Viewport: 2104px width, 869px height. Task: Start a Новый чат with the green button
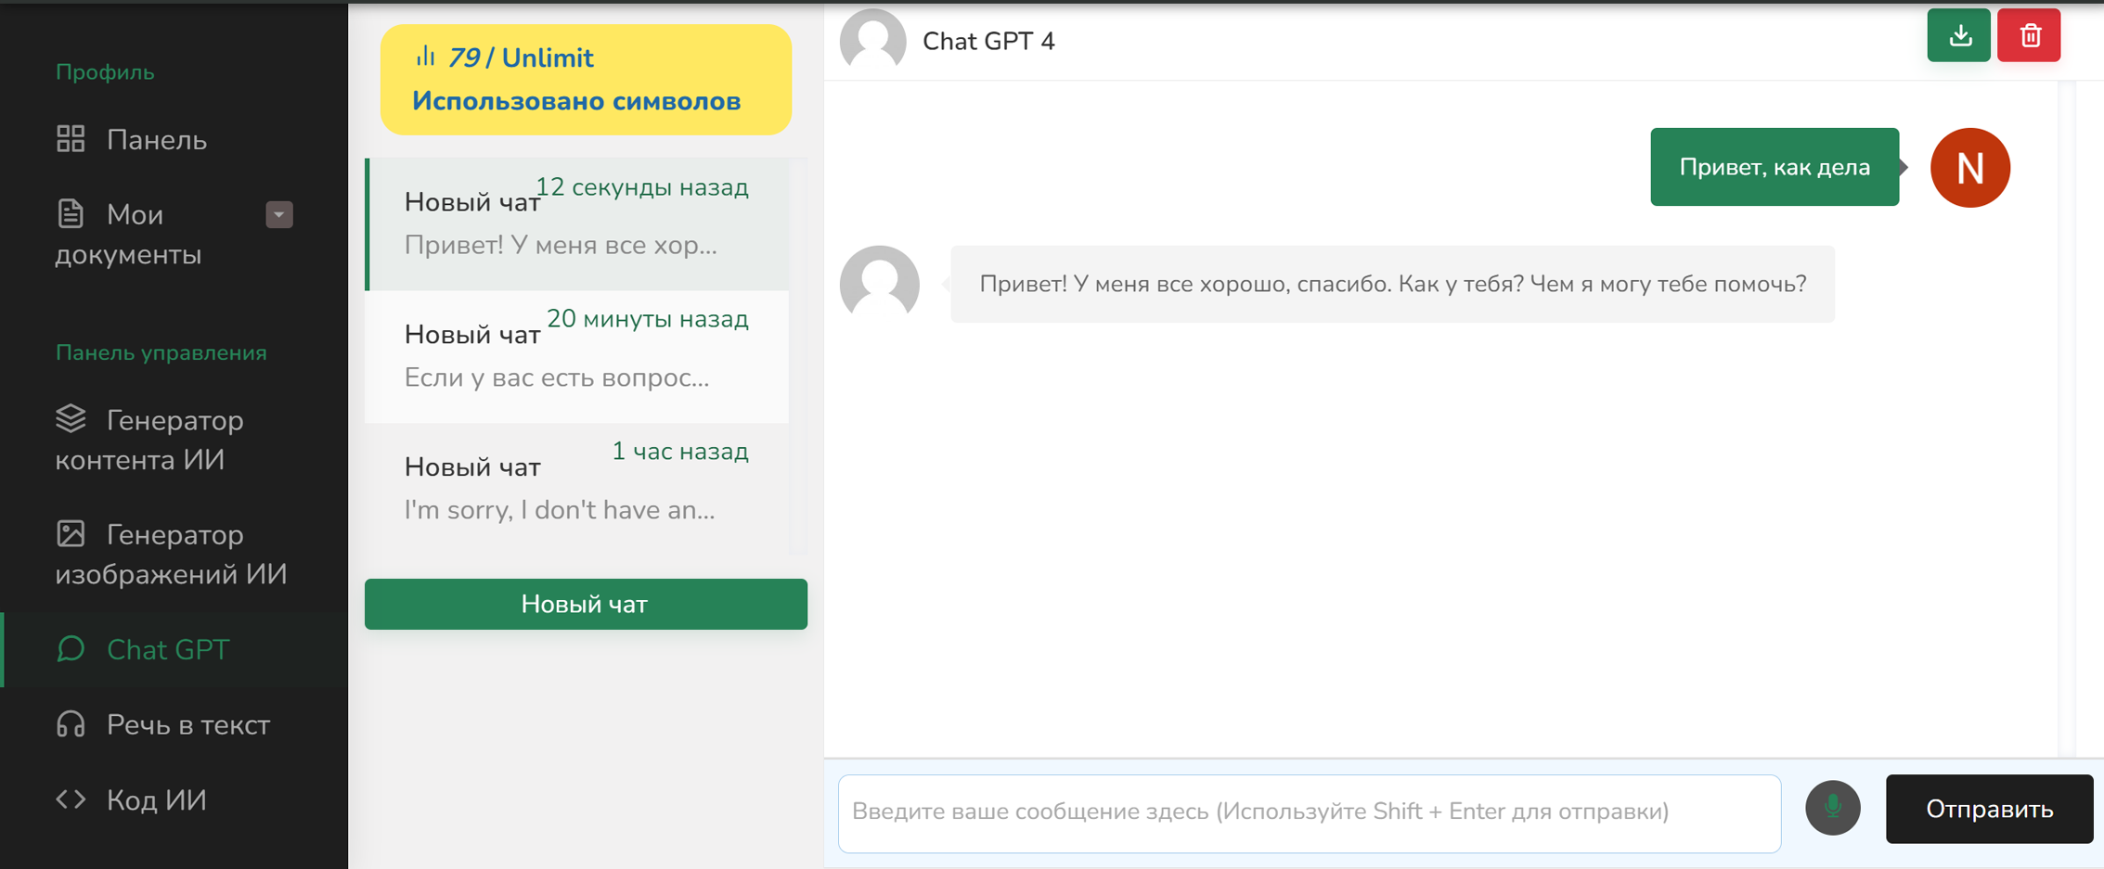click(x=586, y=604)
